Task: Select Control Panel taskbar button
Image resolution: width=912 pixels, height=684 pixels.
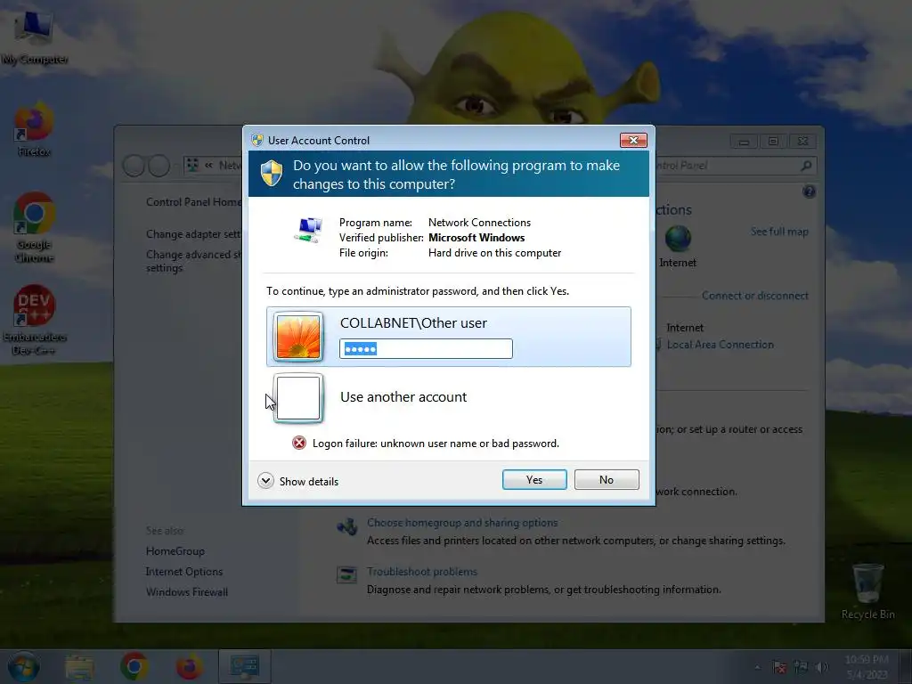Action: (x=244, y=666)
